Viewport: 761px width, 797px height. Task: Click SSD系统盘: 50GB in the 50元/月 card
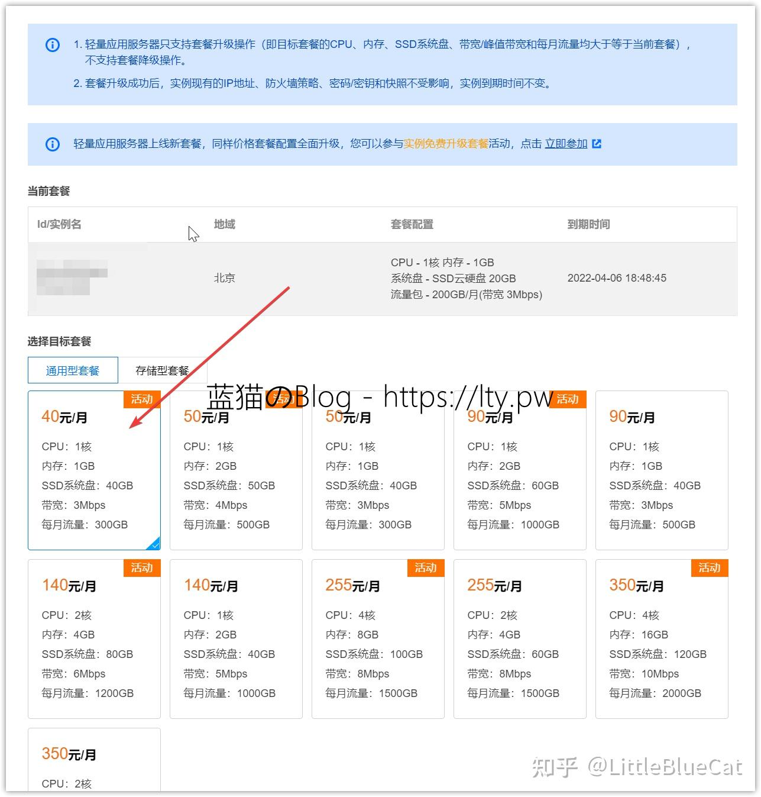(x=229, y=485)
